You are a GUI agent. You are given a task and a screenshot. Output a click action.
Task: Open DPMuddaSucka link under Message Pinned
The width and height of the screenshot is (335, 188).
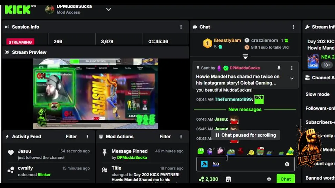click(x=132, y=157)
